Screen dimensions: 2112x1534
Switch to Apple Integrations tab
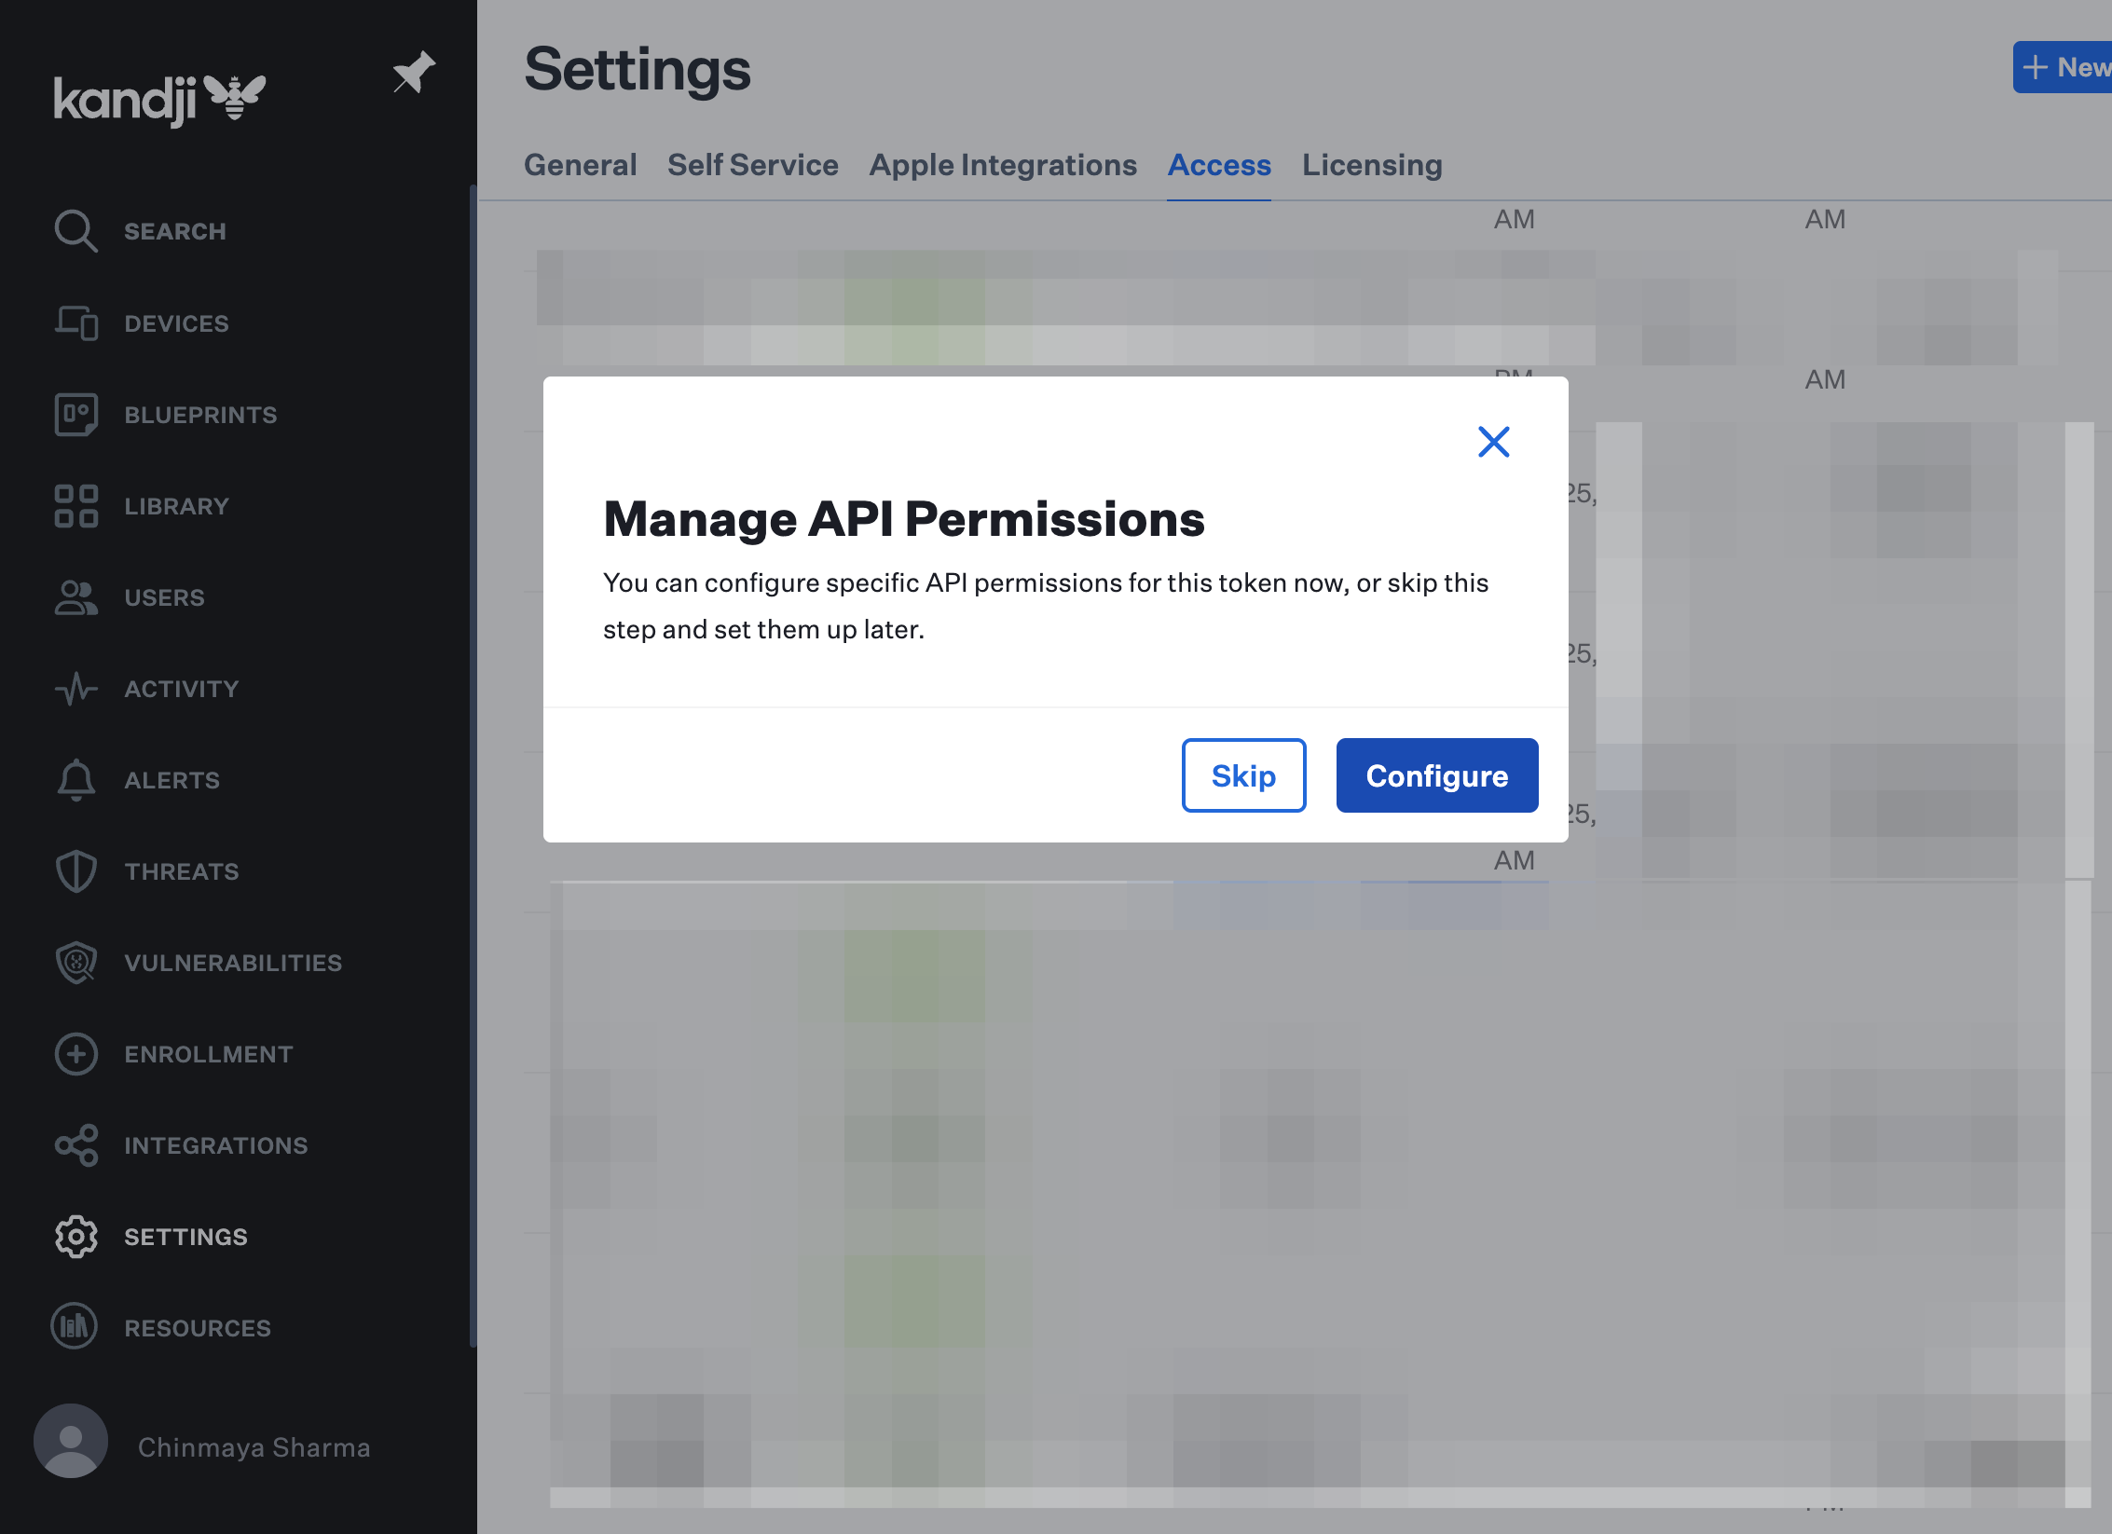pyautogui.click(x=1003, y=165)
